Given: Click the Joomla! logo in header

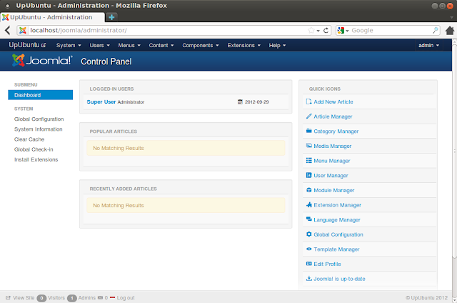Looking at the screenshot, I should pos(42,60).
